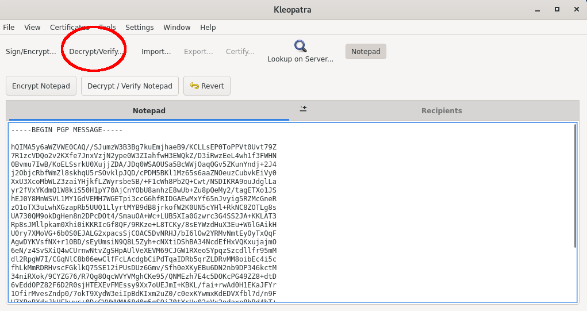
Task: Open the Help menu
Action: (x=208, y=28)
